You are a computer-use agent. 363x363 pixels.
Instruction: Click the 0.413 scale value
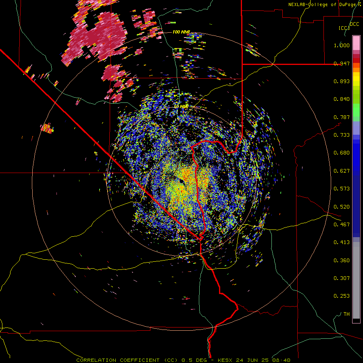tap(342, 242)
